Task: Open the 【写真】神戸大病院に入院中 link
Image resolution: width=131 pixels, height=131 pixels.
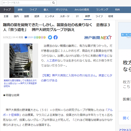Action: 76,78
